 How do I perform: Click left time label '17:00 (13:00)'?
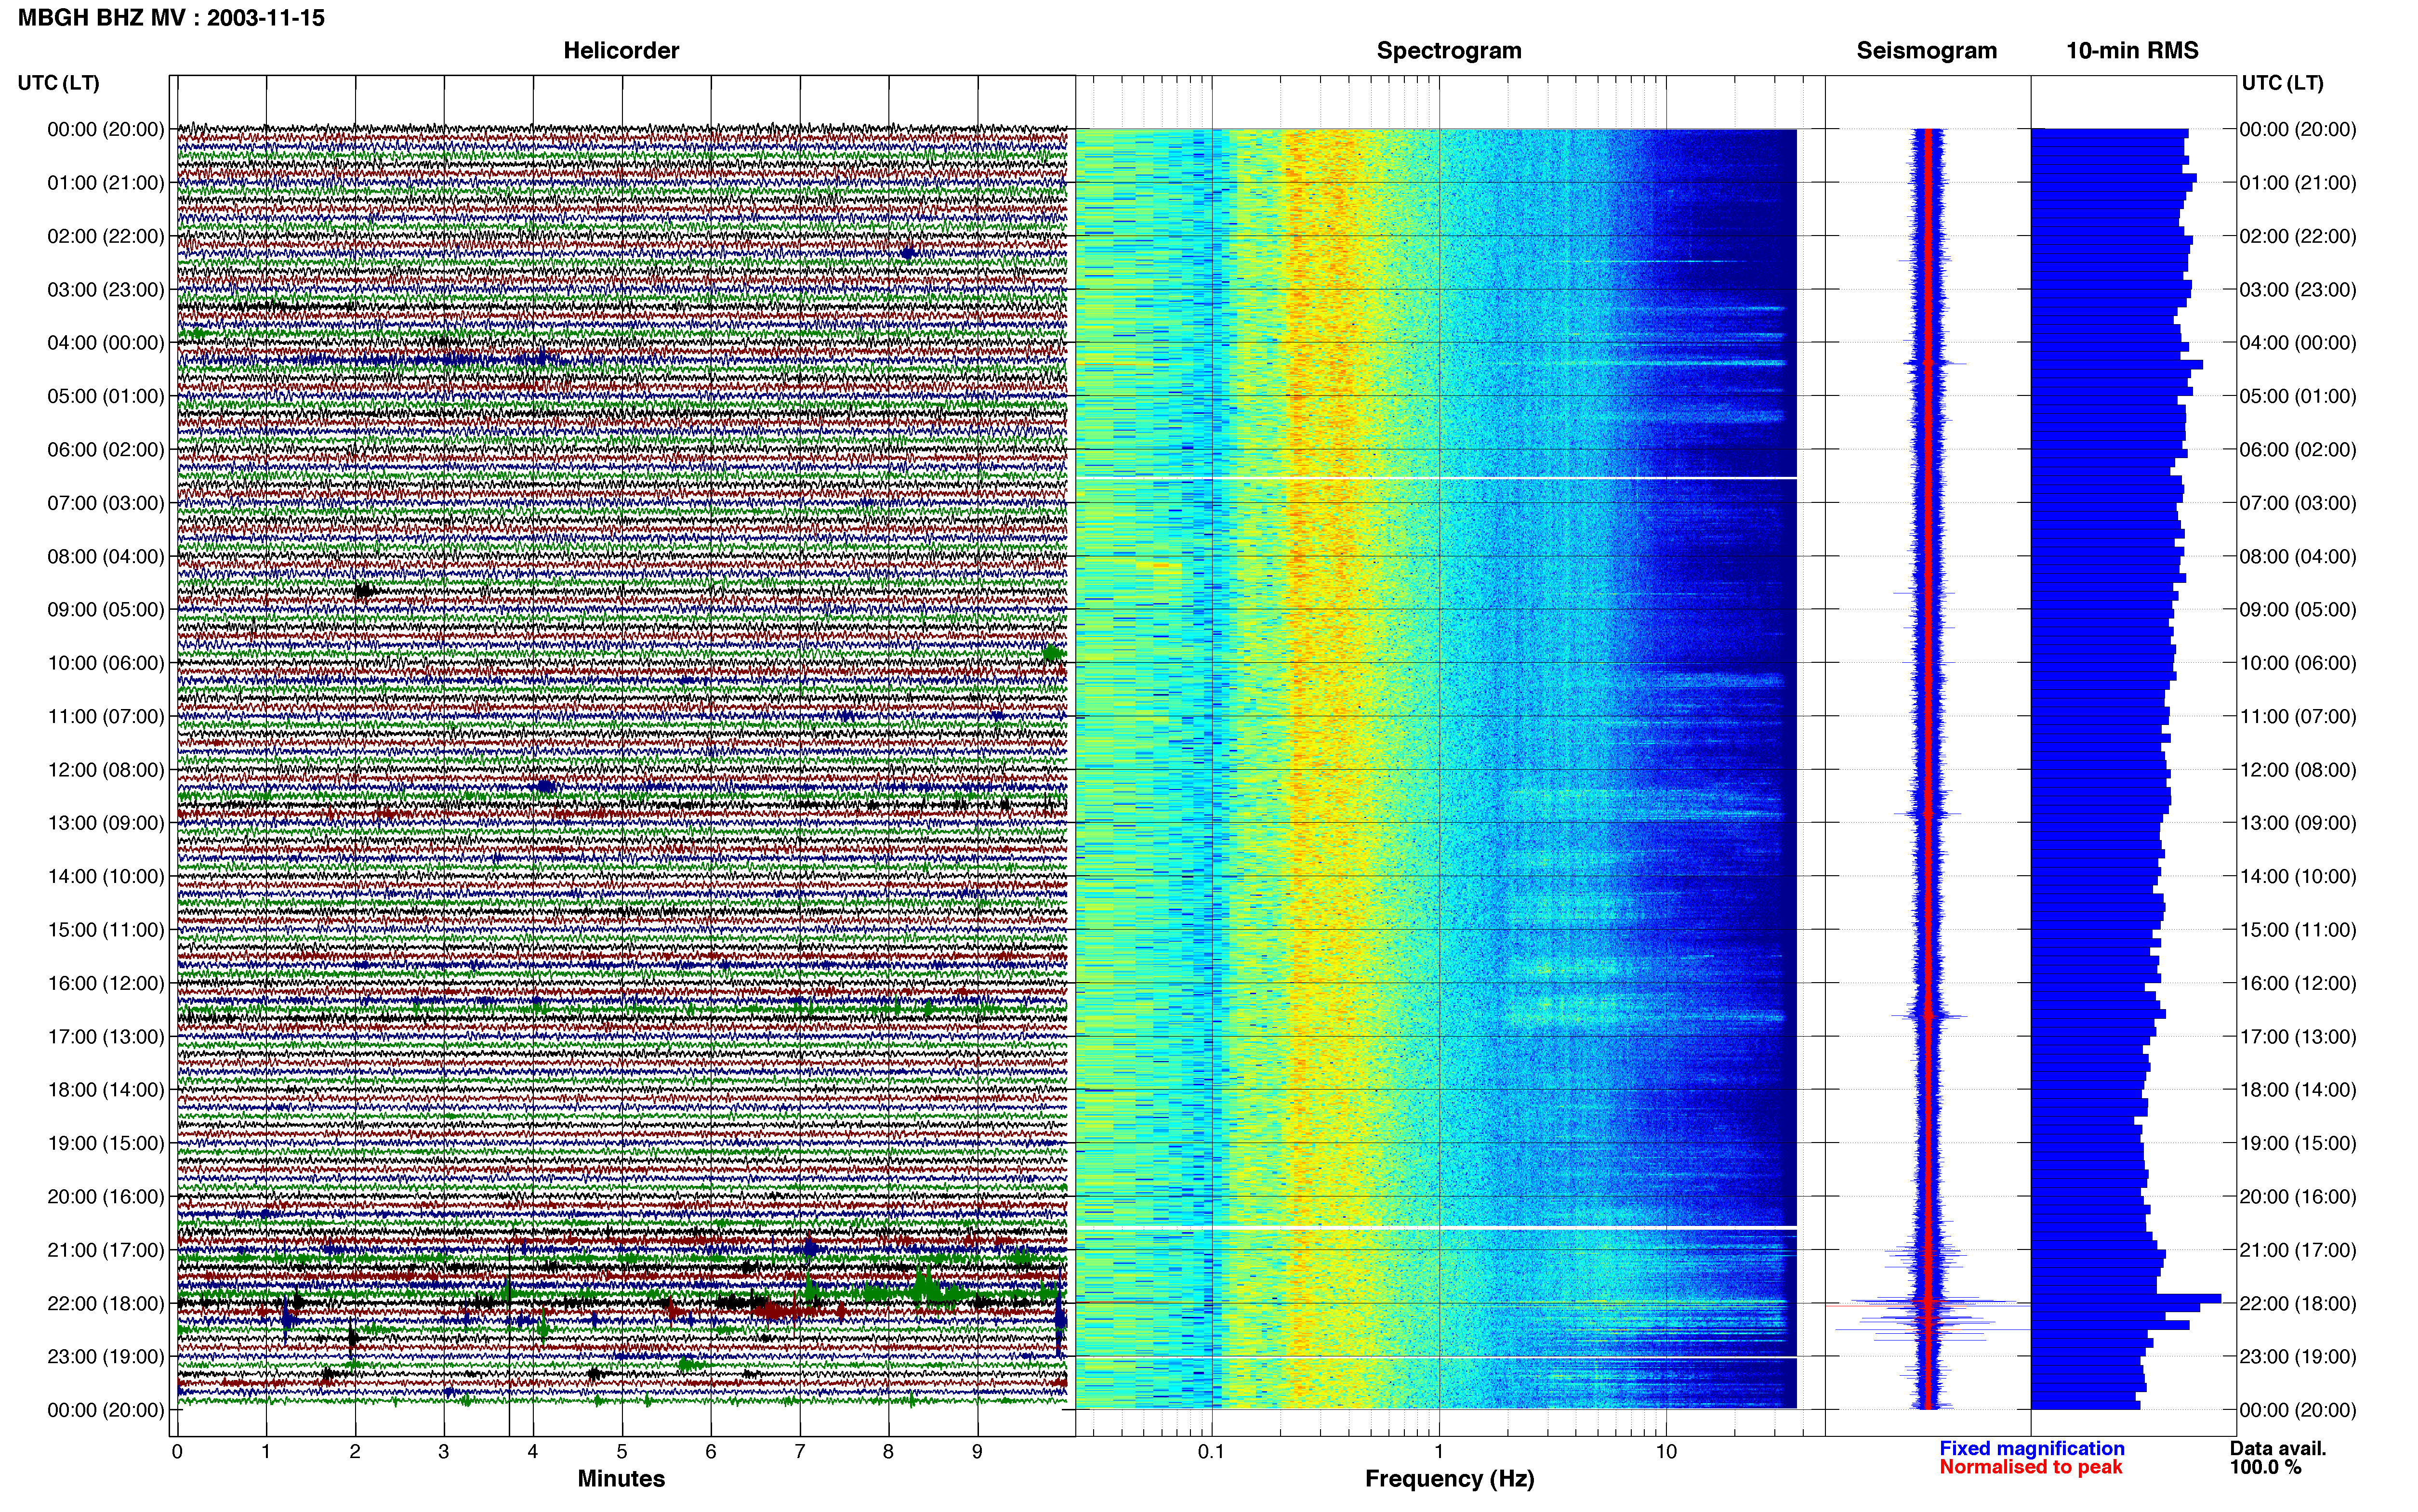[x=106, y=1037]
